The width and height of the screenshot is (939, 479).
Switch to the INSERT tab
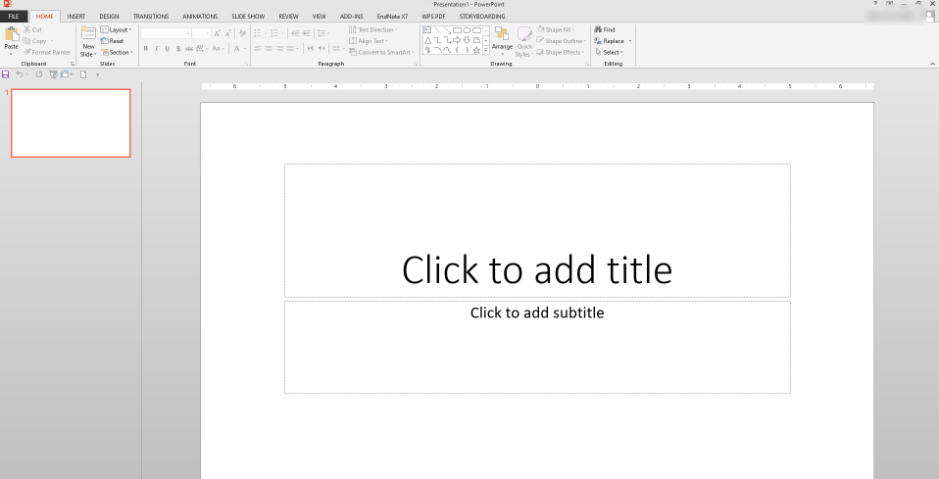(x=76, y=17)
